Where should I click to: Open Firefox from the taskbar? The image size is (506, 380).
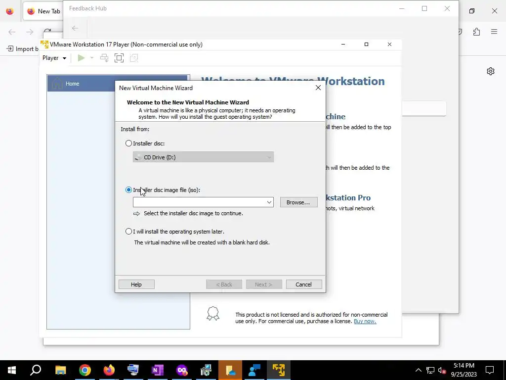click(x=109, y=370)
